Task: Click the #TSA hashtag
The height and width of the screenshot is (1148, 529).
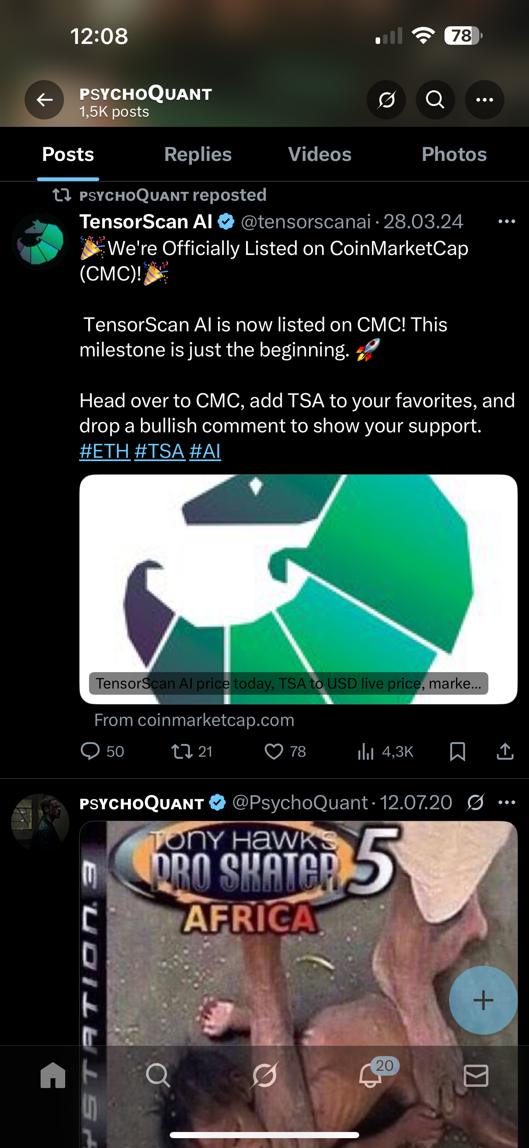Action: pyautogui.click(x=160, y=451)
